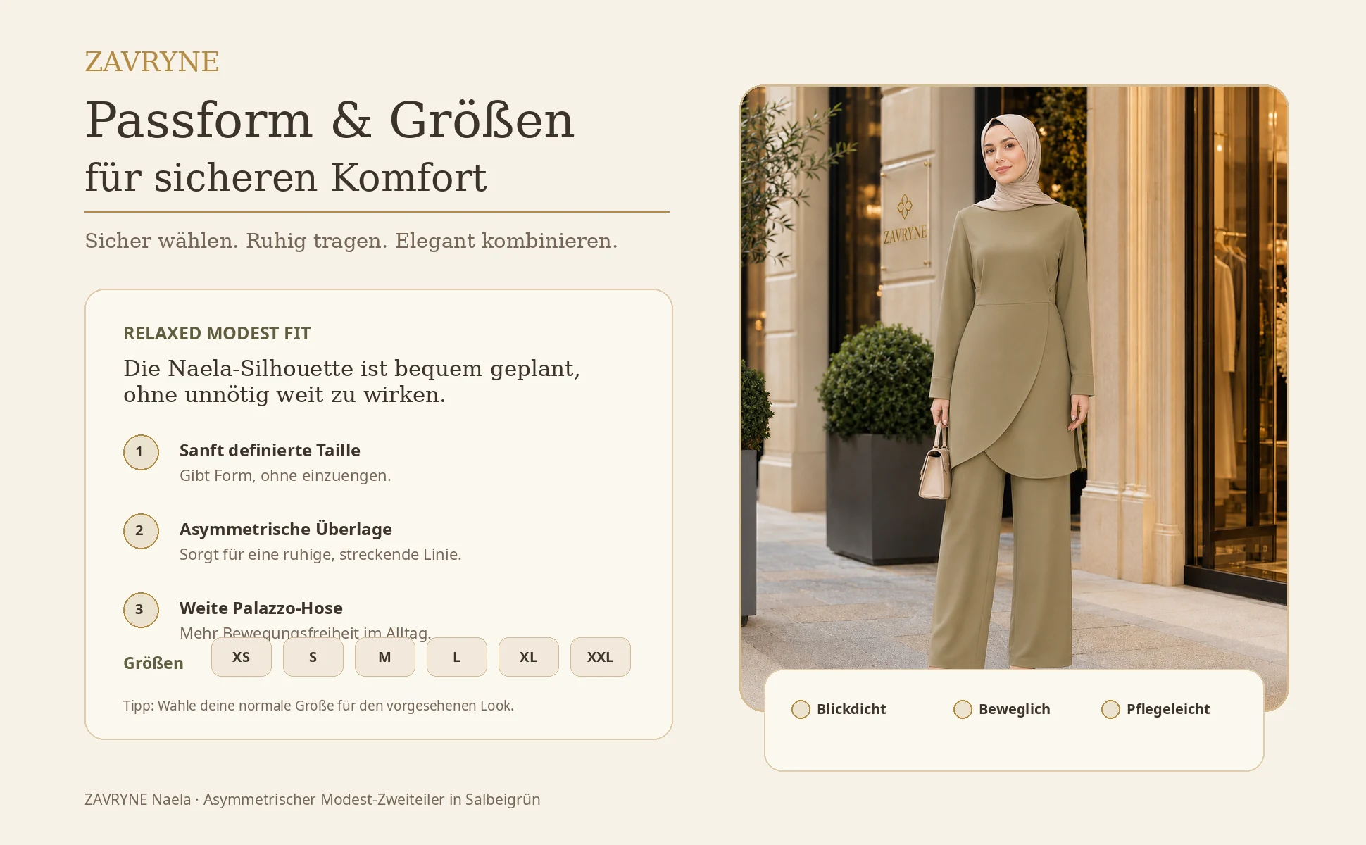
Task: Click footer 'ZAVRYNE Naela · Asymmetrischer Modest-Zweiteiler' caption
Action: point(313,800)
